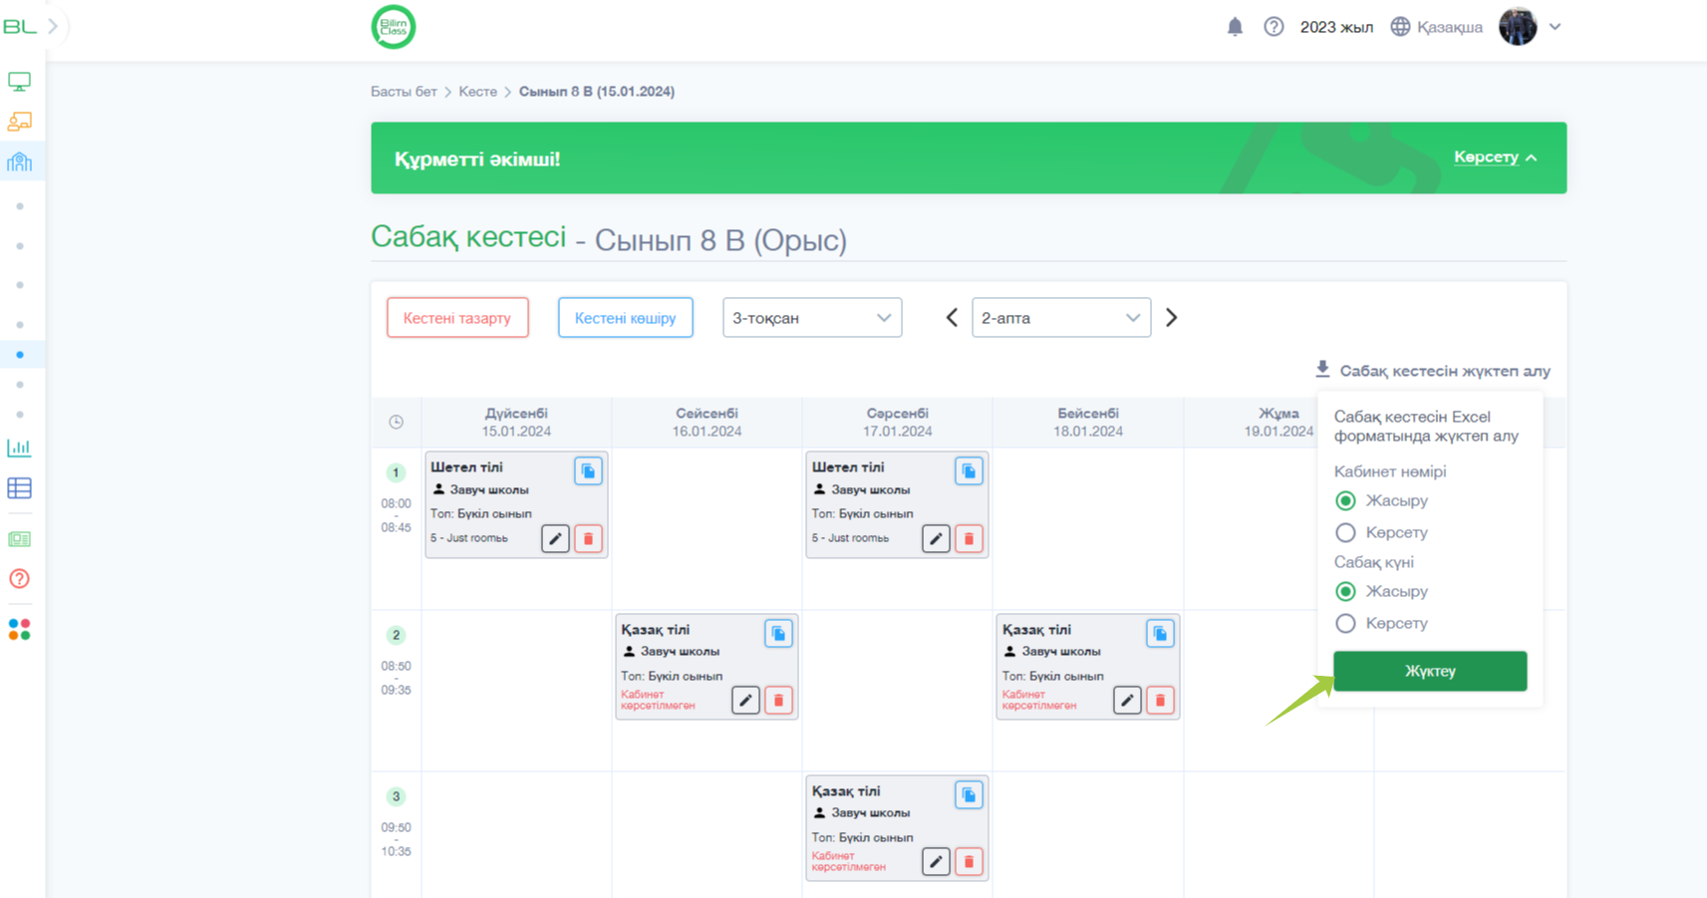
Task: Select Көрсету under Сабақ күні
Action: 1345,623
